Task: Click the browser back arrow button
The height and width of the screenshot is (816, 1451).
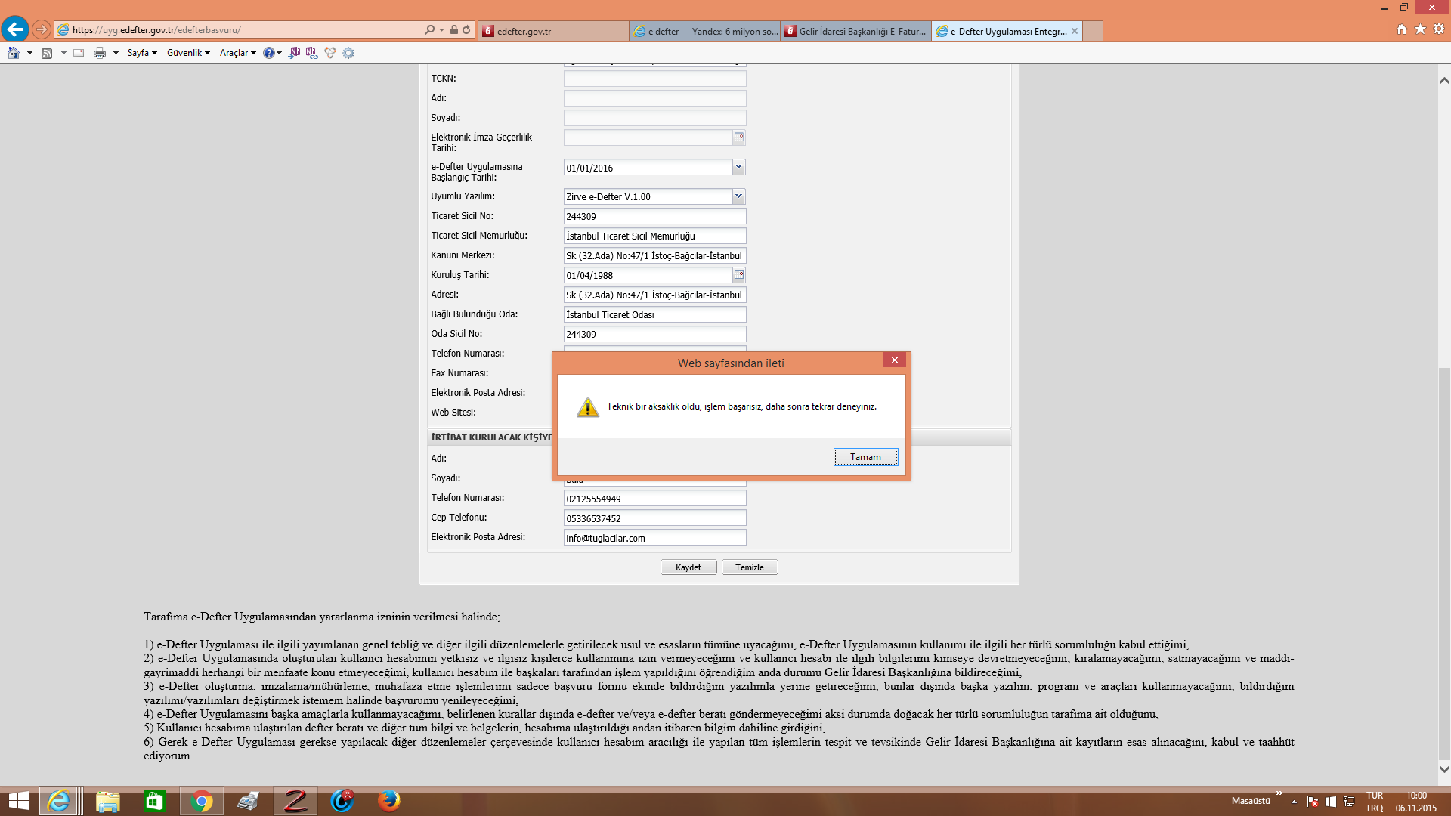Action: (x=15, y=29)
